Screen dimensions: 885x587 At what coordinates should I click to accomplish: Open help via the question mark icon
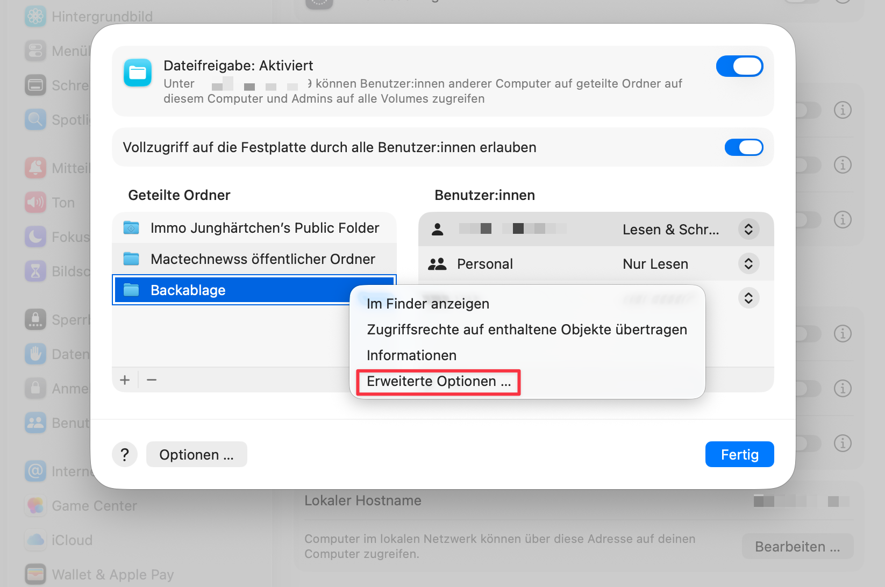point(125,455)
